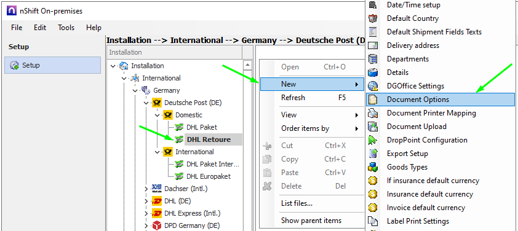Collapse the International node under Deutsche Post
The image size is (518, 231).
(x=157, y=152)
